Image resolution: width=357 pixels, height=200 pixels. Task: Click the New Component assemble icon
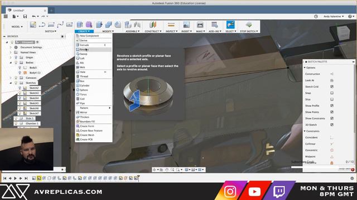pos(128,24)
